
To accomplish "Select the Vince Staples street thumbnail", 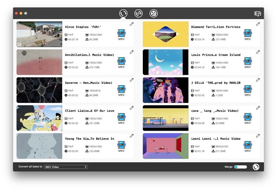I will pyautogui.click(x=39, y=34).
